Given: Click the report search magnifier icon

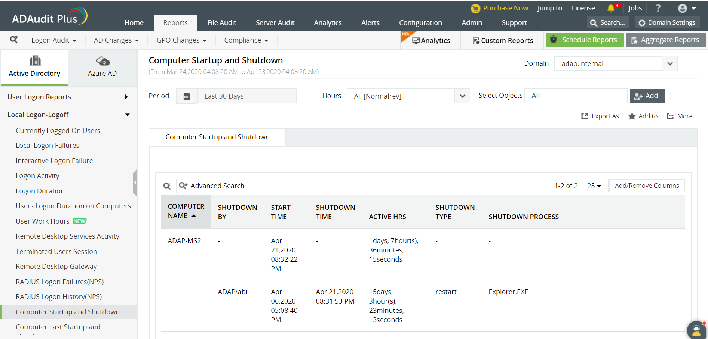Looking at the screenshot, I should click(x=14, y=40).
